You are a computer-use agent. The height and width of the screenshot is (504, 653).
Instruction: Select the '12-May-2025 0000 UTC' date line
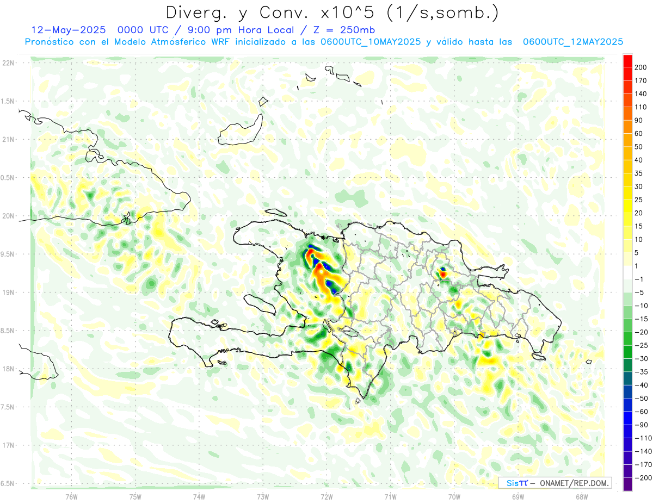tap(101, 30)
